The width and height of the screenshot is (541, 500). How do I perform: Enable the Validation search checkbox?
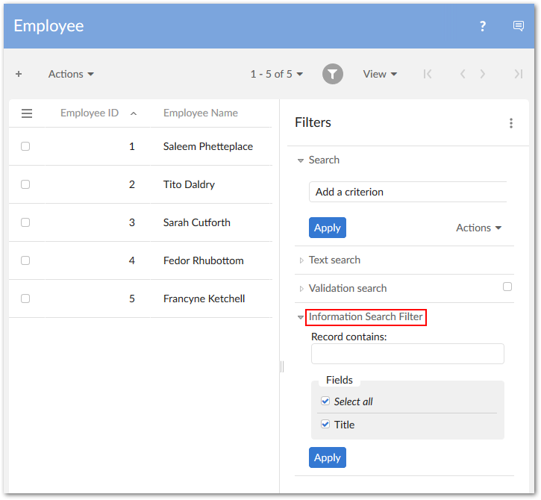click(x=507, y=287)
